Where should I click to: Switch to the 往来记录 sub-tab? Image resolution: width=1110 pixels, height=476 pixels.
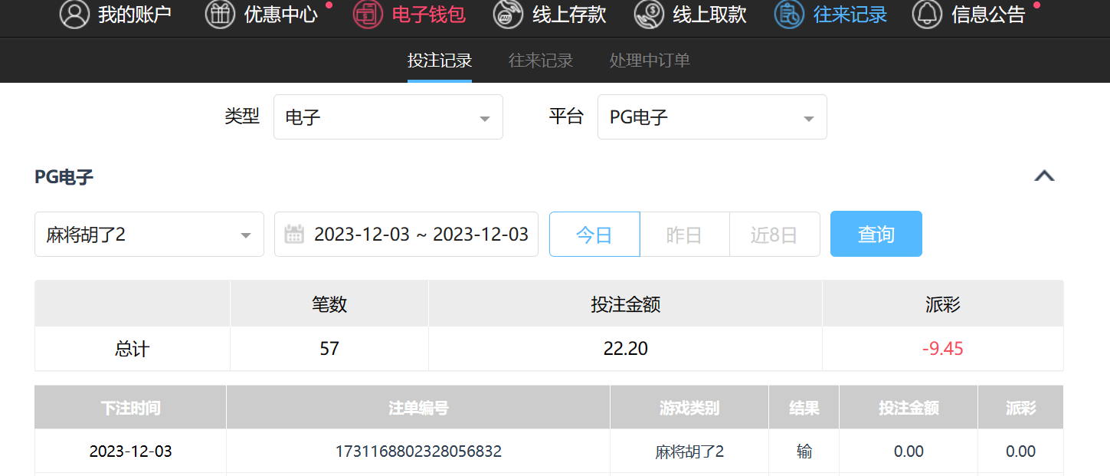[541, 61]
